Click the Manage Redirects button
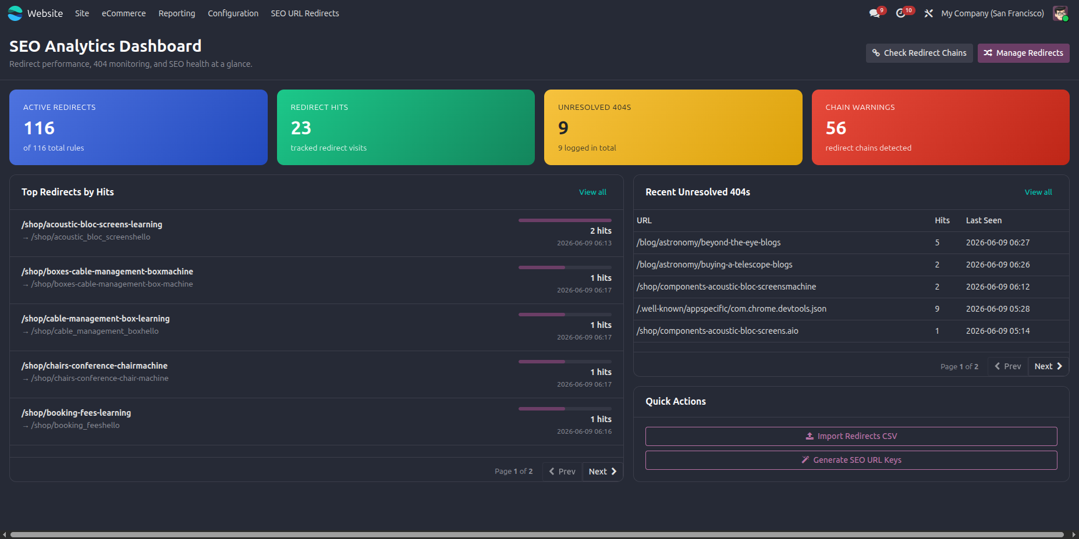The height and width of the screenshot is (539, 1079). [1023, 53]
